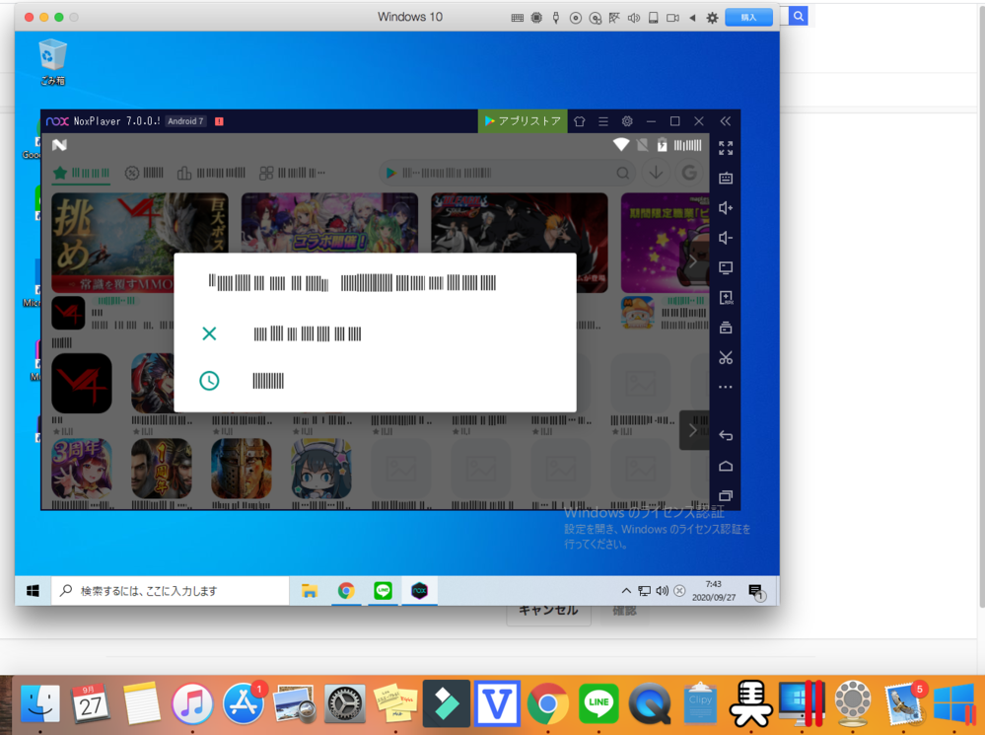
Task: Open the Nox keyboard mapping tool
Action: tap(726, 179)
